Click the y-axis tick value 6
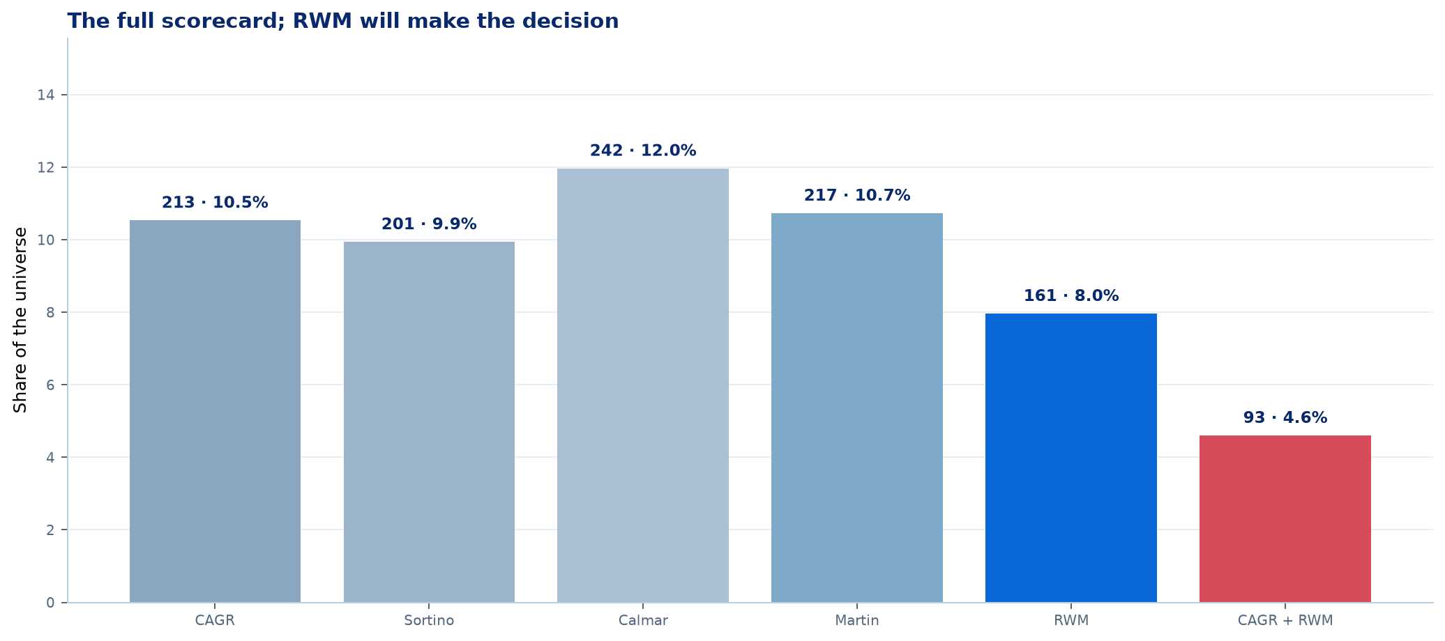Image resolution: width=1445 pixels, height=641 pixels. [x=51, y=385]
